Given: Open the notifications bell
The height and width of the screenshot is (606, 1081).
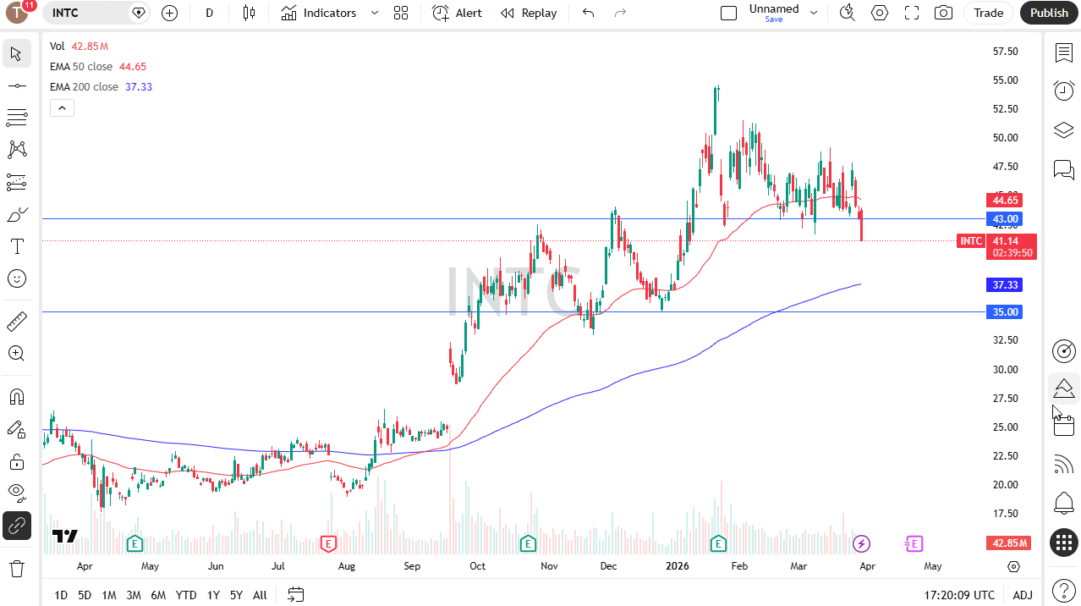Looking at the screenshot, I should pos(1063,503).
